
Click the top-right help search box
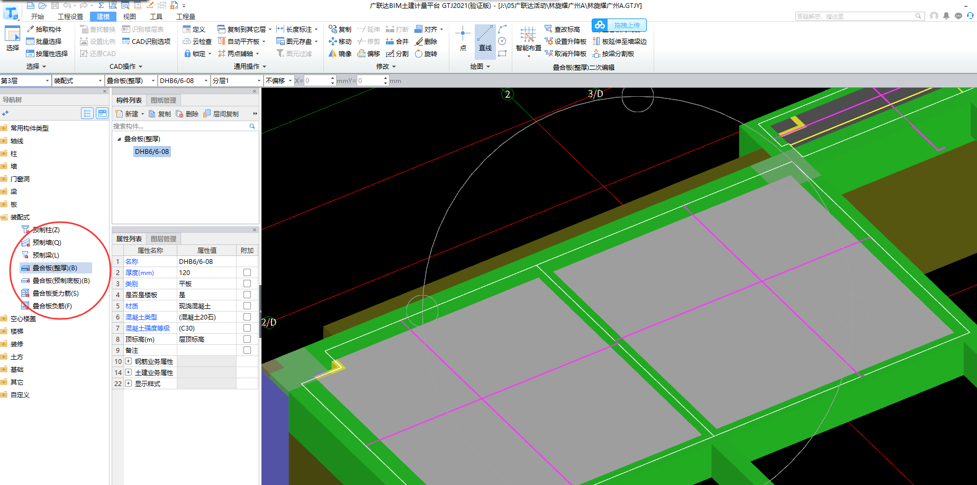pyautogui.click(x=860, y=16)
